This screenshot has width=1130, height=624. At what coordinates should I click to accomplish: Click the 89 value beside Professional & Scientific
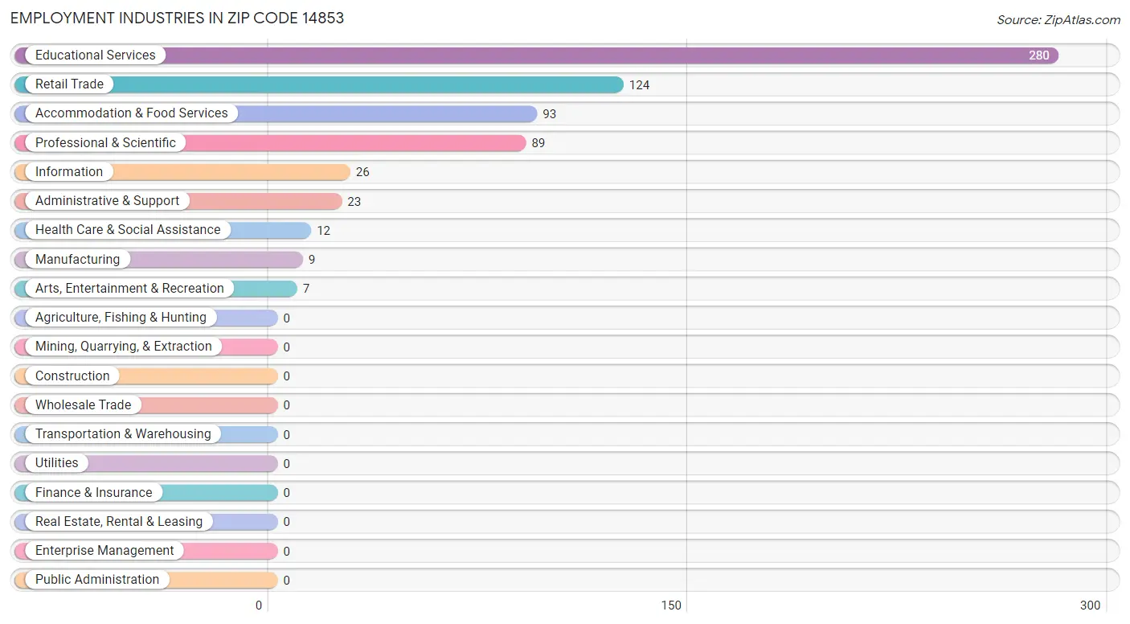[x=538, y=143]
